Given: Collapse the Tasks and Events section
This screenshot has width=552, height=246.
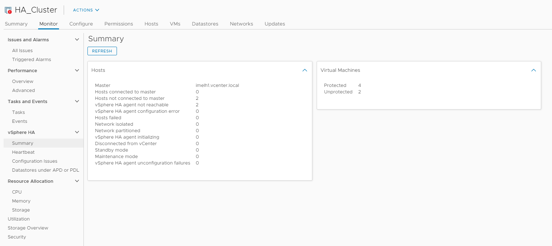Looking at the screenshot, I should (77, 101).
